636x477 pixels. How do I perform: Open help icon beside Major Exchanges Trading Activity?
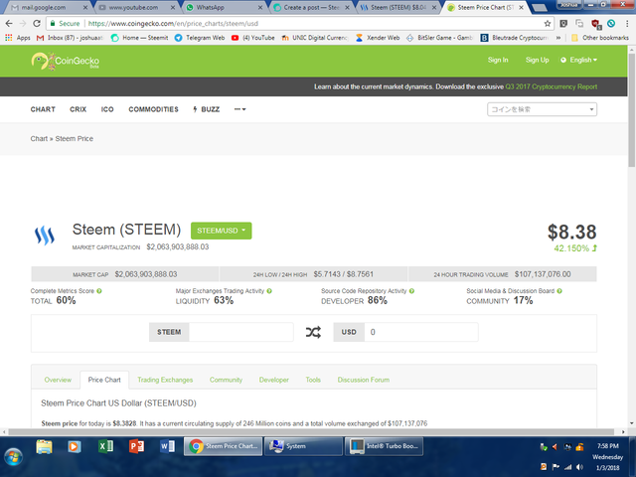click(x=269, y=291)
